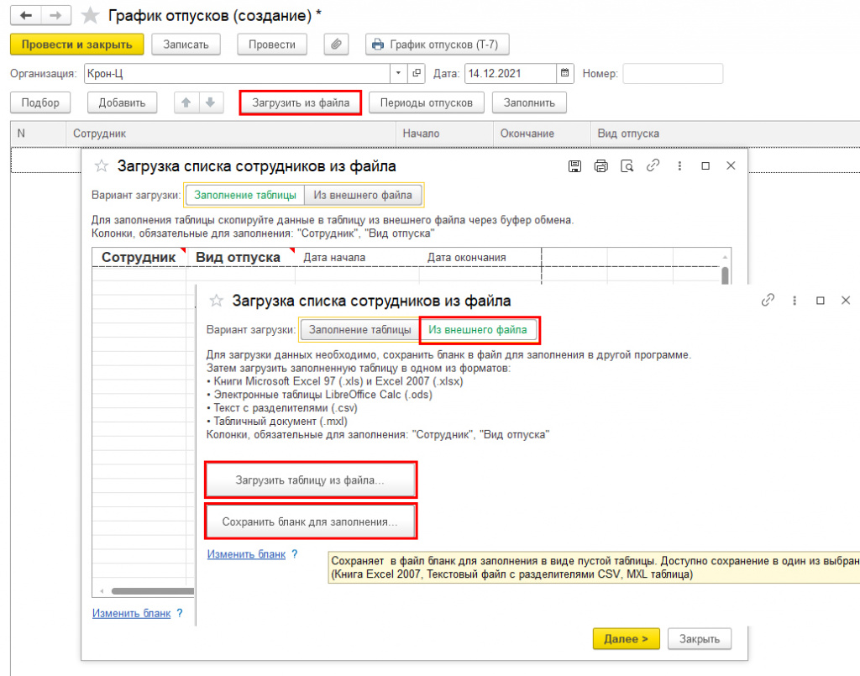Print График отпусков (Т-7) form
The width and height of the screenshot is (860, 676).
pos(437,45)
